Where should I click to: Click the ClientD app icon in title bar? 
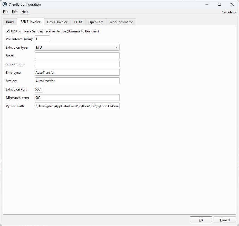point(5,4)
